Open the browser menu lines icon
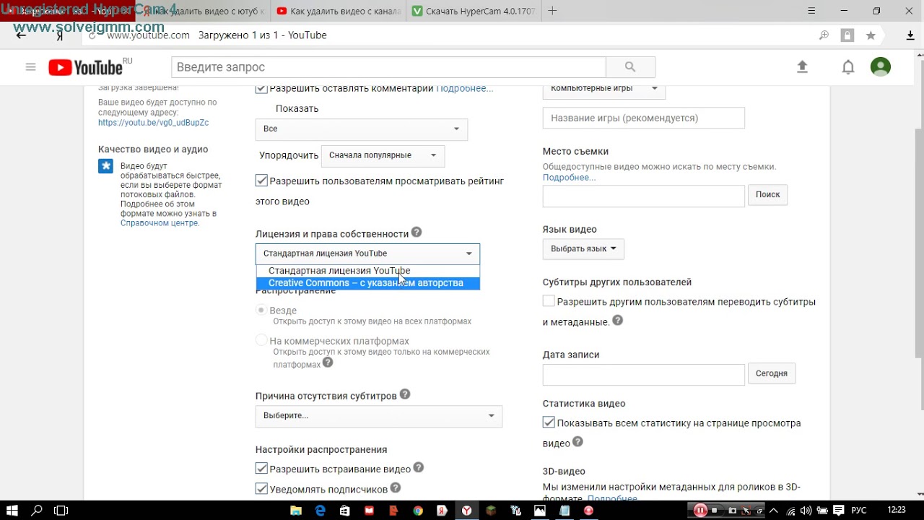 point(811,11)
